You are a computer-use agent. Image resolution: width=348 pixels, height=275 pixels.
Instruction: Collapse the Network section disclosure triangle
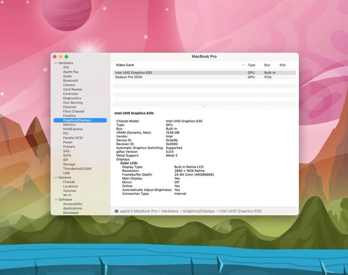[x=56, y=177]
